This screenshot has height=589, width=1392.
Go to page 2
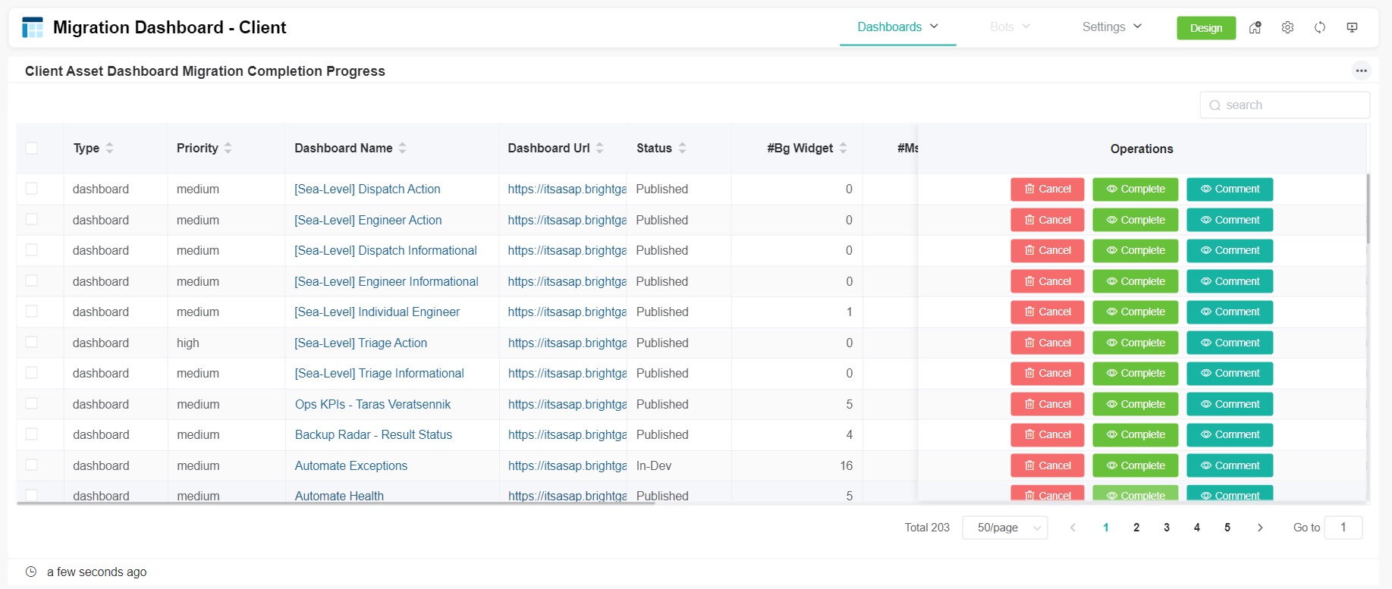(x=1136, y=528)
